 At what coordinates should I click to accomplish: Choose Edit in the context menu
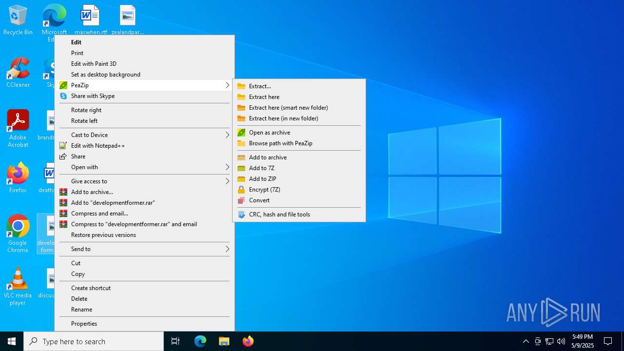click(144, 42)
